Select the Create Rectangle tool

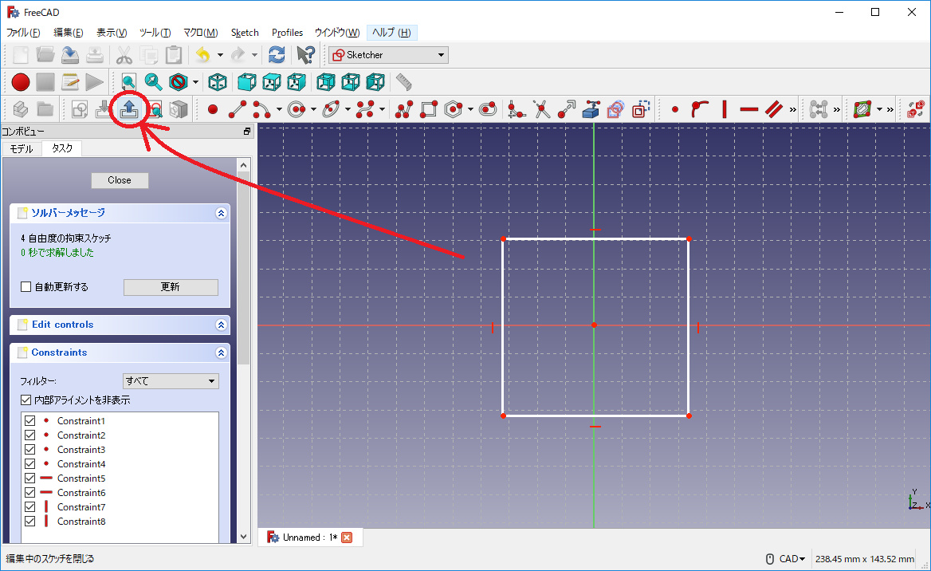point(429,109)
